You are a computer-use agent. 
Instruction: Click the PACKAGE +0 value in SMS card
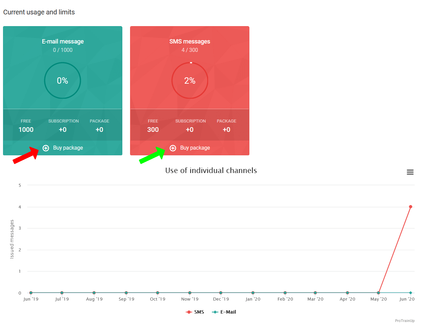click(227, 130)
